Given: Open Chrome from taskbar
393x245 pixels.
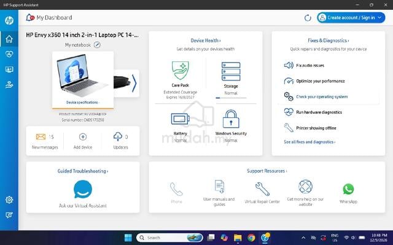Looking at the screenshot, I should [251, 238].
